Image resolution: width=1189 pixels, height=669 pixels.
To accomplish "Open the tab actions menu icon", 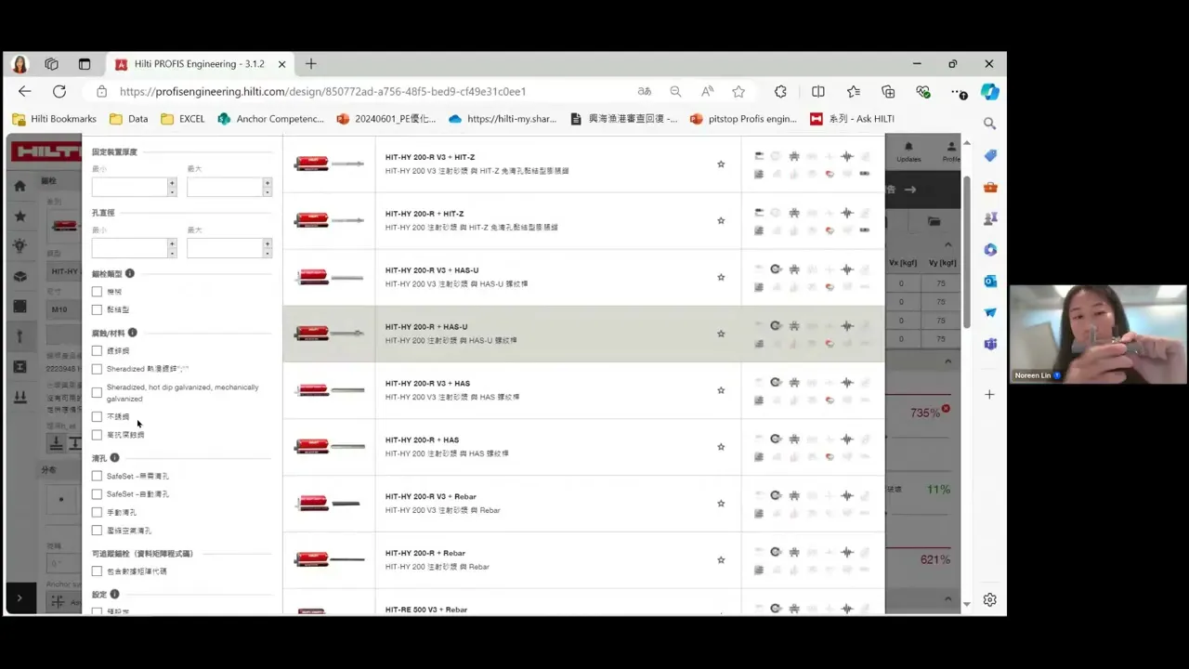I will tap(85, 64).
